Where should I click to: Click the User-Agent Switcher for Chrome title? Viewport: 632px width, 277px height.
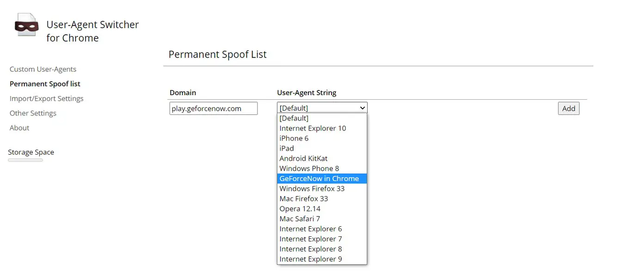coord(92,31)
